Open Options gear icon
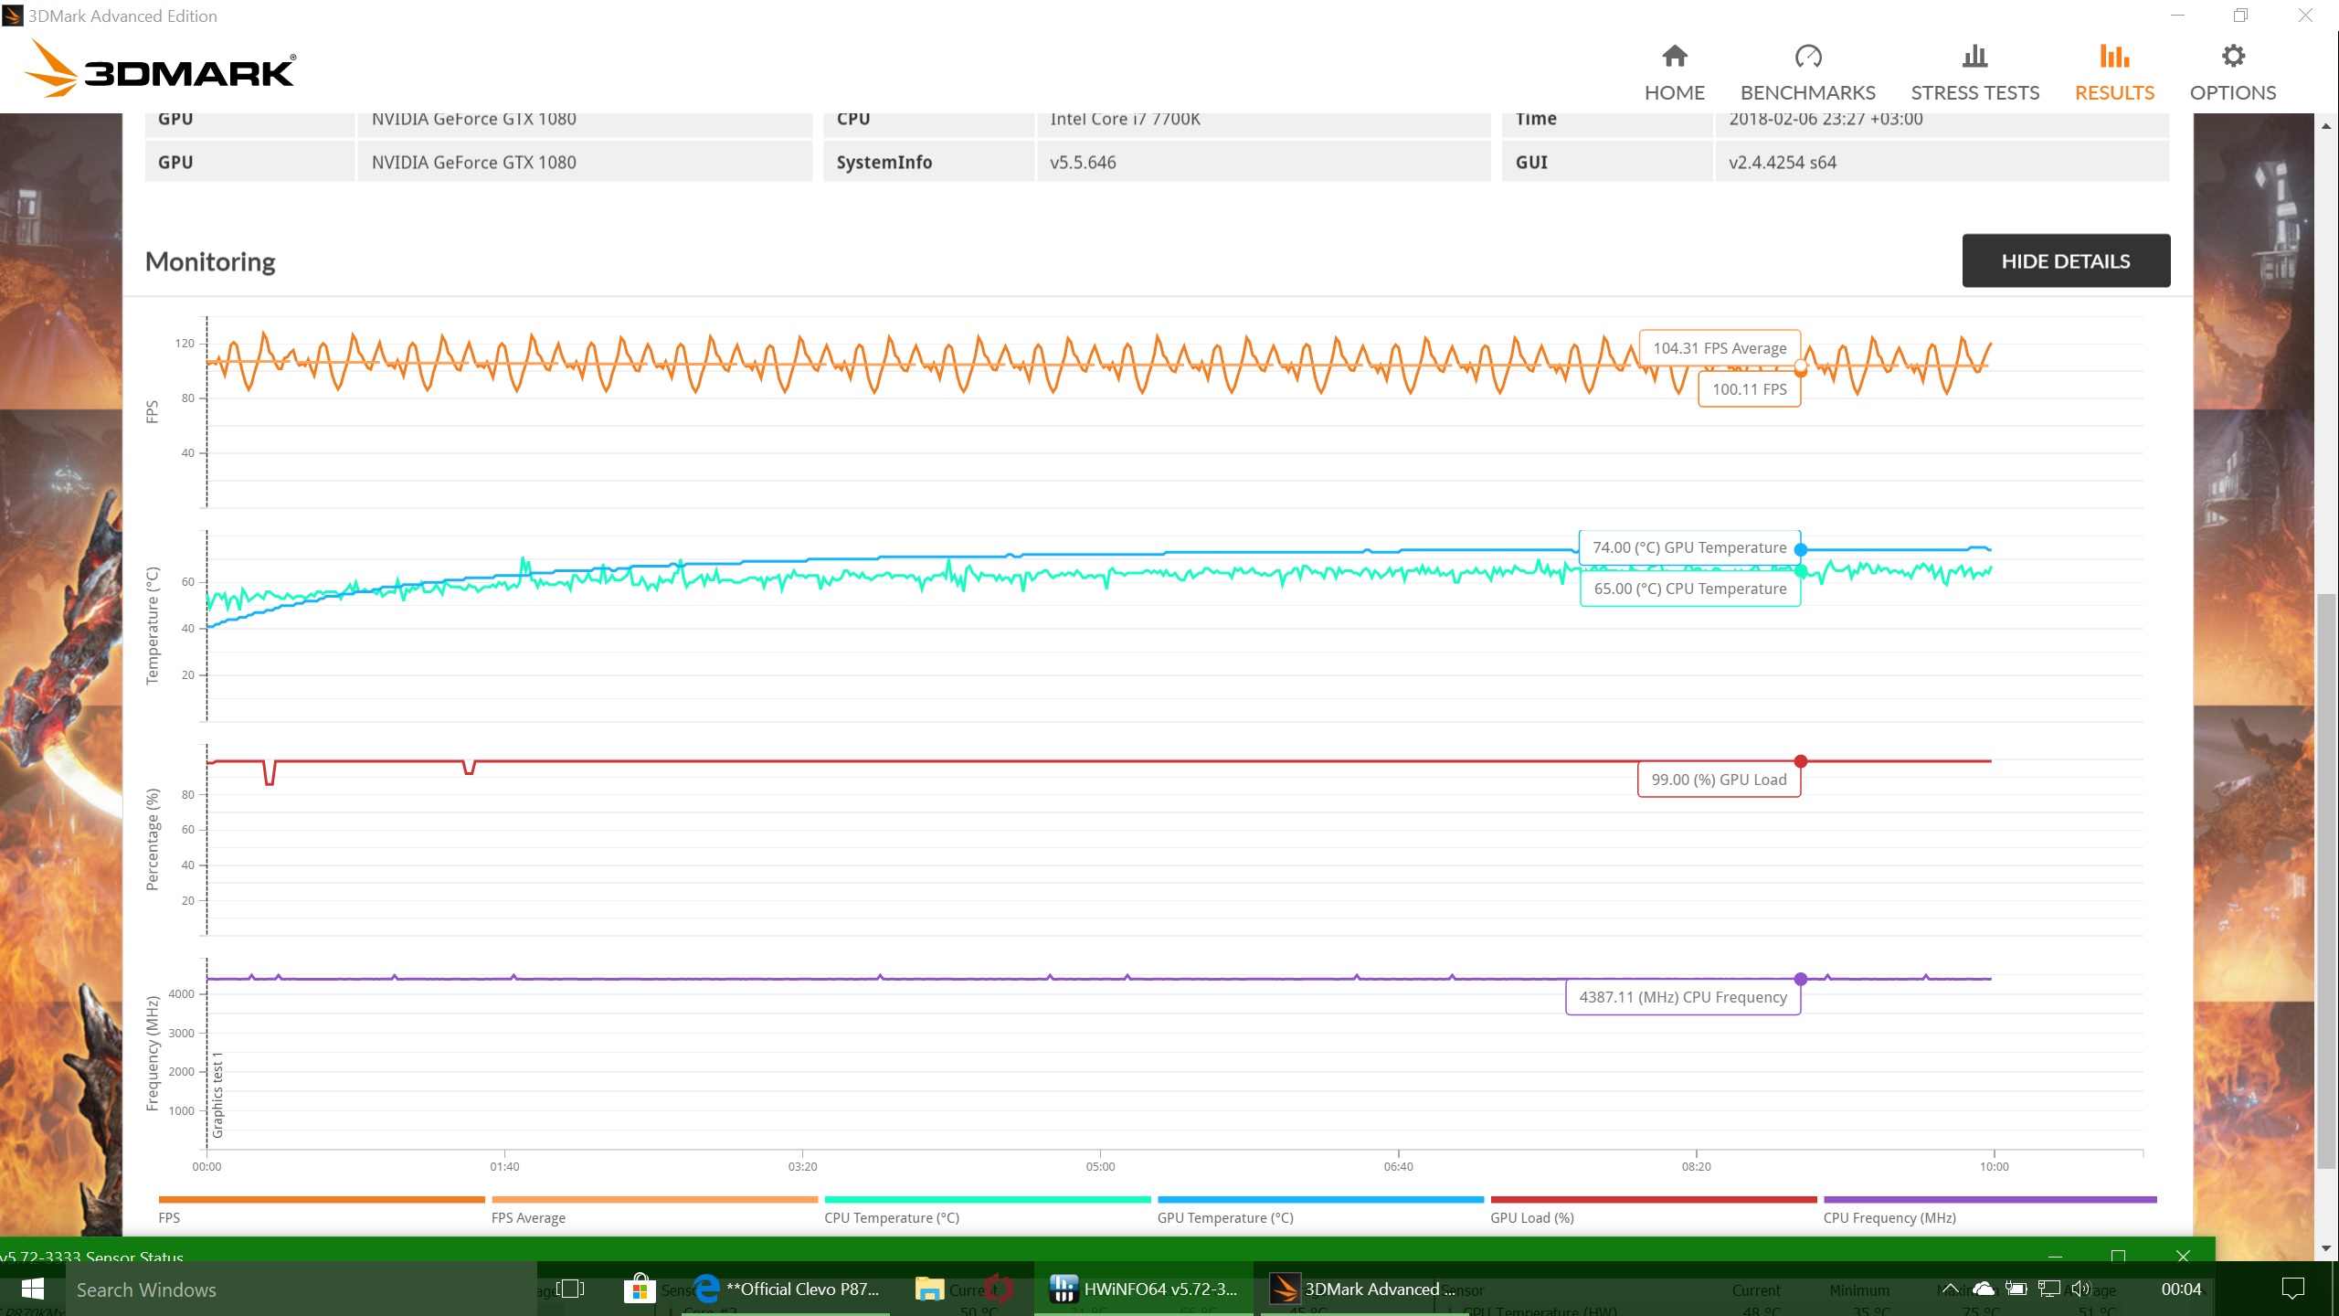The height and width of the screenshot is (1316, 2339). [2232, 58]
